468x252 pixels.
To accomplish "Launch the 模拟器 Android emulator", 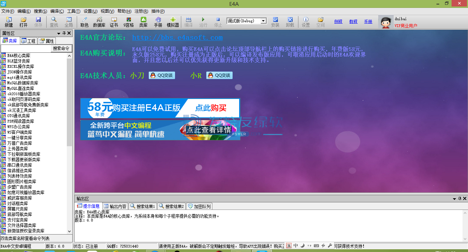I will click(x=173, y=22).
